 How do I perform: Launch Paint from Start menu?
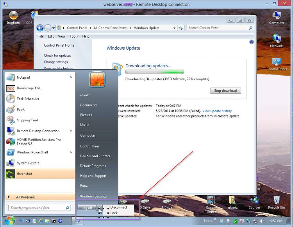coord(40,110)
